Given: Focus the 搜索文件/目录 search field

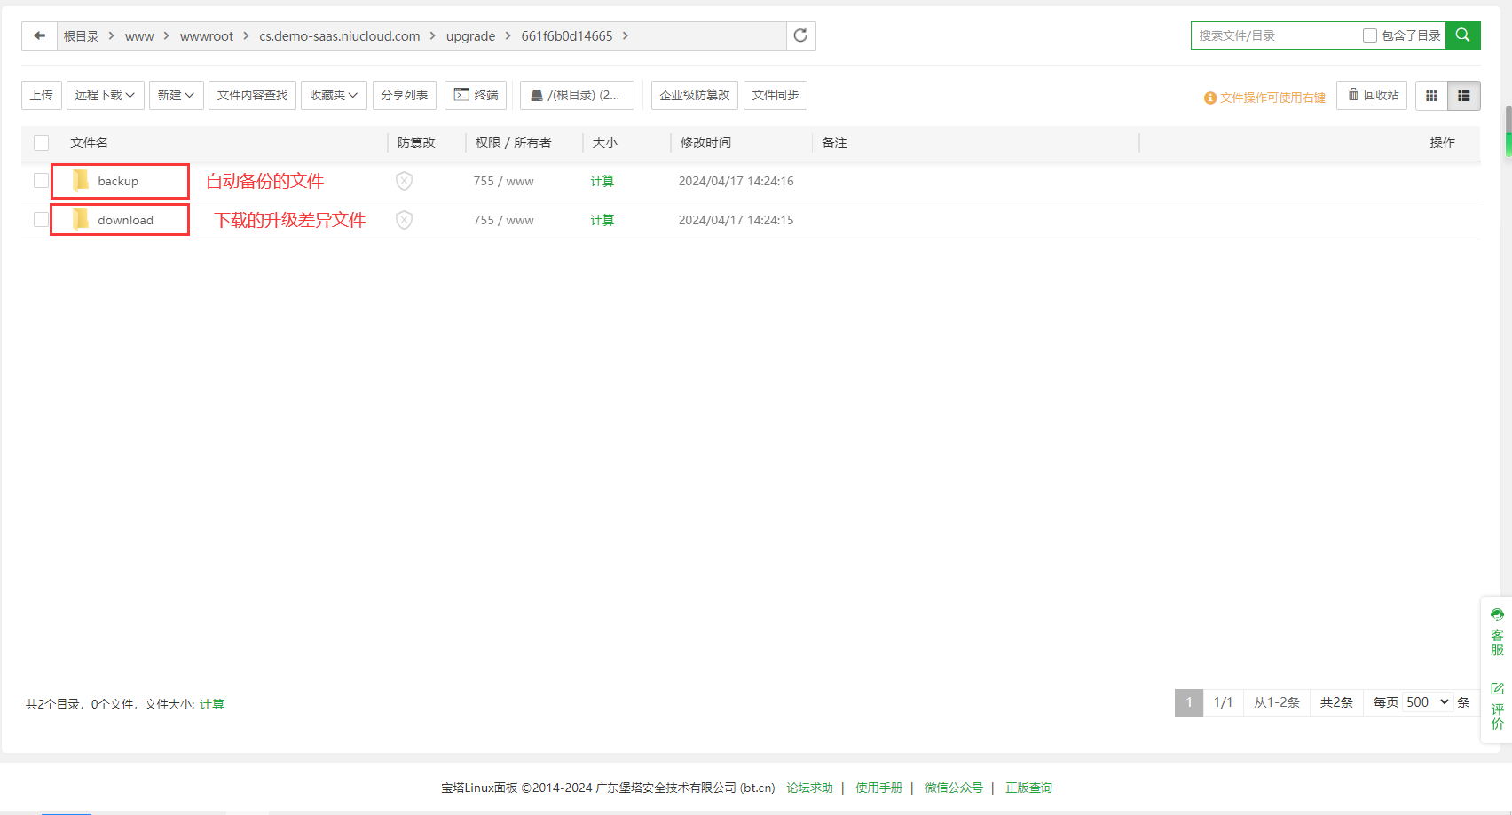Looking at the screenshot, I should pyautogui.click(x=1274, y=35).
